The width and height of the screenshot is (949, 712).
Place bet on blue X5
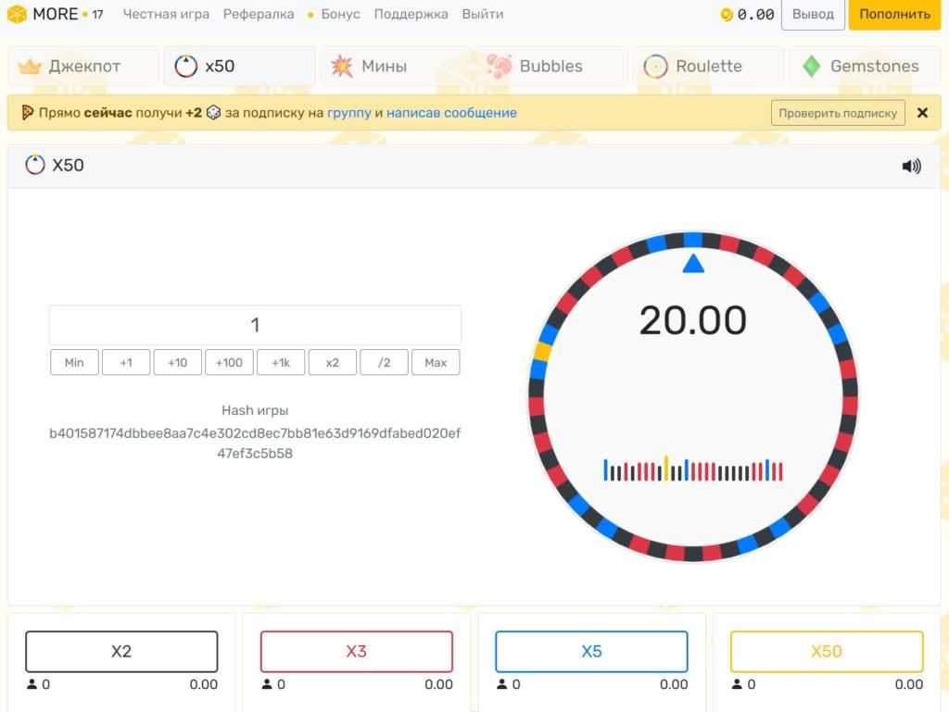(591, 652)
